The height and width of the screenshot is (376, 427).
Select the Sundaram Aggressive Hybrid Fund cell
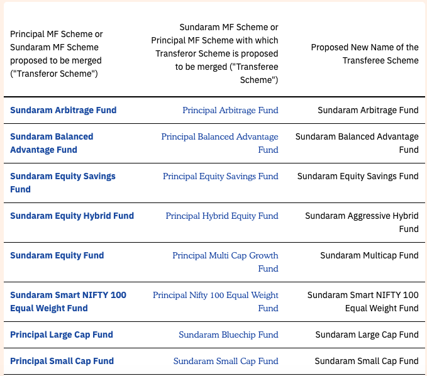[362, 222]
